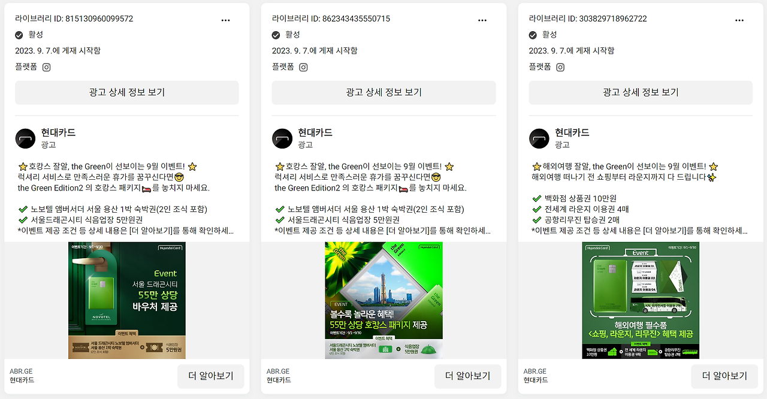Image resolution: width=767 pixels, height=399 pixels.
Task: Open the three-dot menu for ad 862343435550715
Action: tap(482, 20)
